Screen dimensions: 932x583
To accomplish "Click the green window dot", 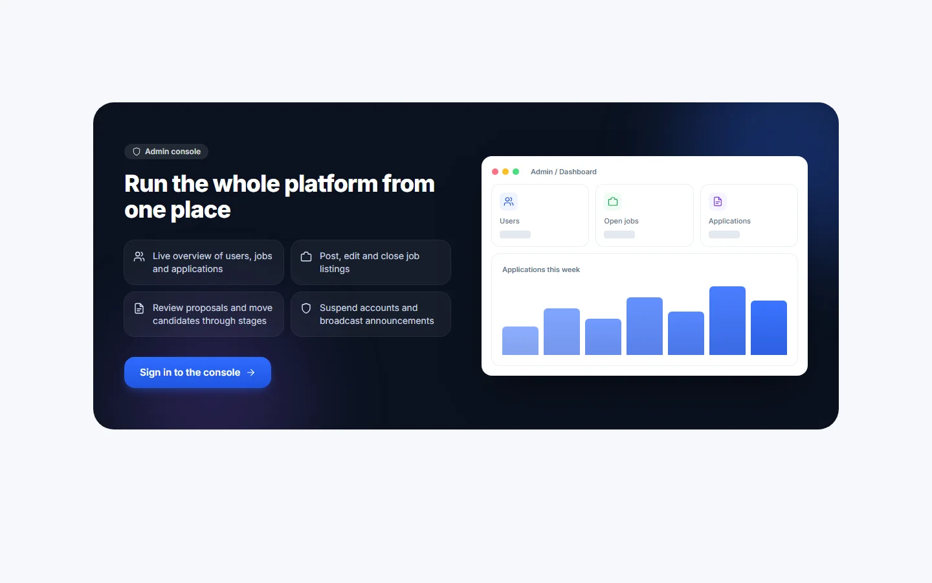I will [516, 172].
